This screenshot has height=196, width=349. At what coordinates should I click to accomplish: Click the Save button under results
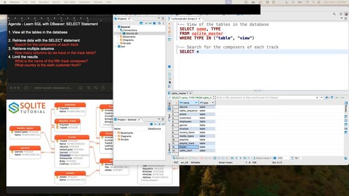193,158
